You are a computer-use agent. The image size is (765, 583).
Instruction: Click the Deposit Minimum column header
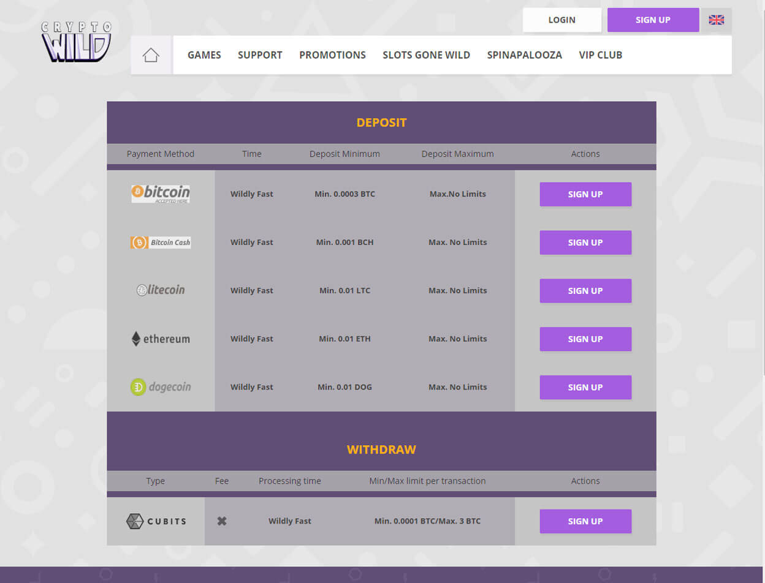[344, 154]
